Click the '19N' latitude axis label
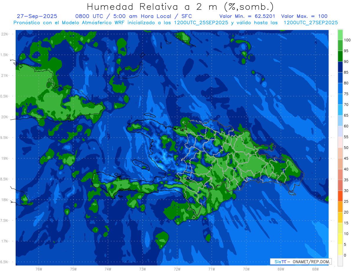This screenshot has height=273, width=354. point(4,158)
